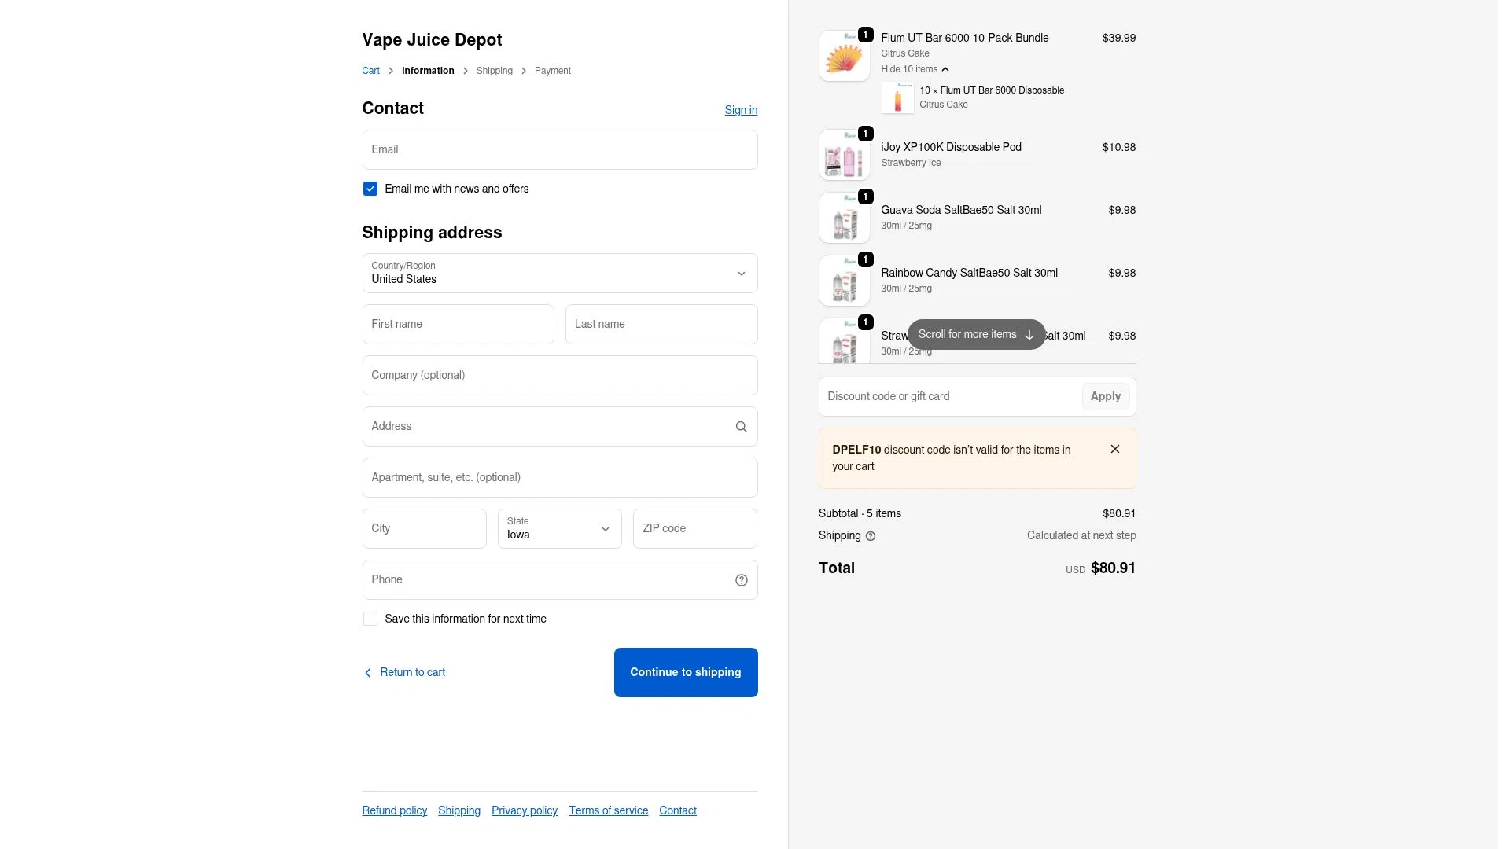Open the Privacy policy footer link
The width and height of the screenshot is (1510, 849).
click(524, 810)
